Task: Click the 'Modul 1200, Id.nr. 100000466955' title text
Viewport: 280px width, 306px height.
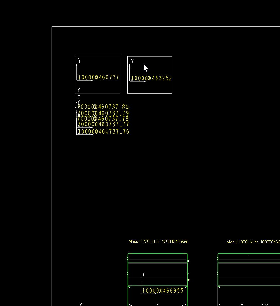Action: (158, 242)
